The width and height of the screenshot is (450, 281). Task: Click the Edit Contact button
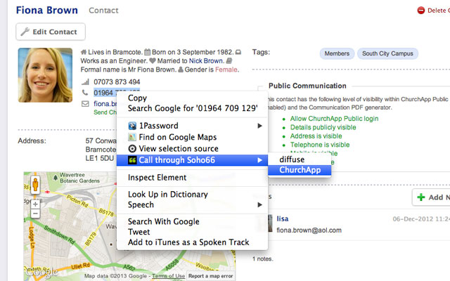click(51, 32)
